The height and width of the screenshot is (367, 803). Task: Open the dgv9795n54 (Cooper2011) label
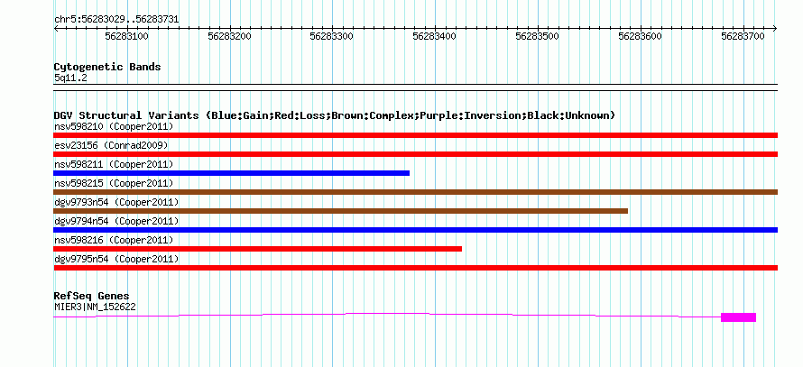tap(116, 259)
